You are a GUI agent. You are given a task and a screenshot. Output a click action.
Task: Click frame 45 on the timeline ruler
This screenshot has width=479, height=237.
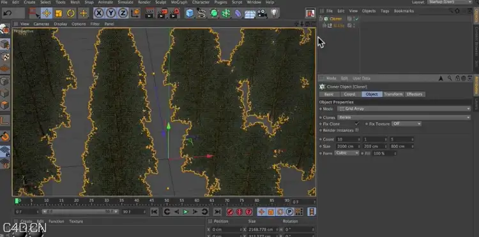pos(152,201)
